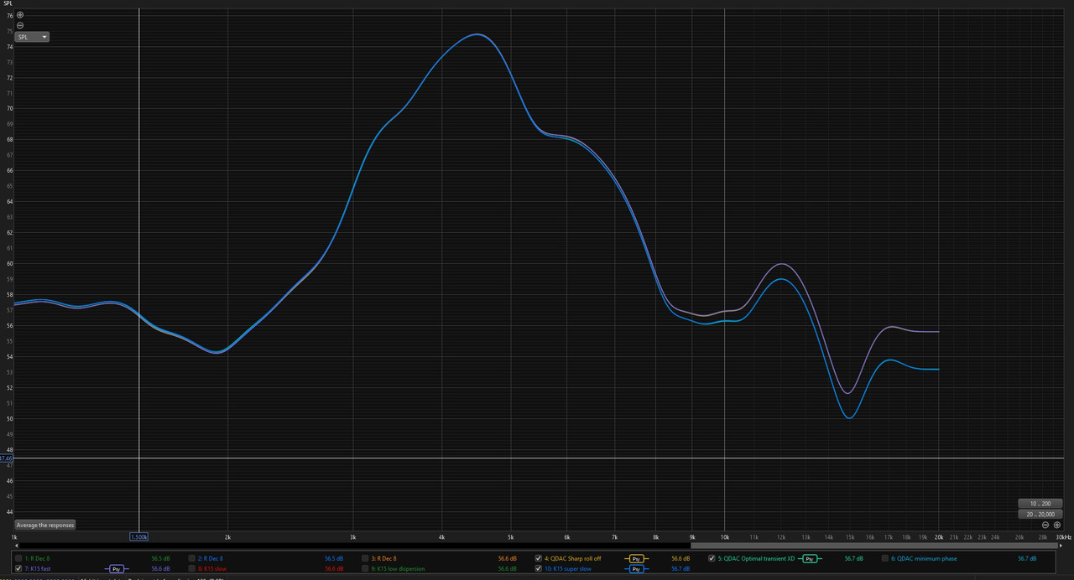Screen dimensions: 1074x580
Task: Click the 56.5 dB value of trace 1
Action: pos(160,558)
